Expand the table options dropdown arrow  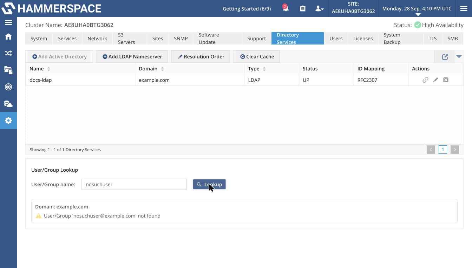(459, 56)
